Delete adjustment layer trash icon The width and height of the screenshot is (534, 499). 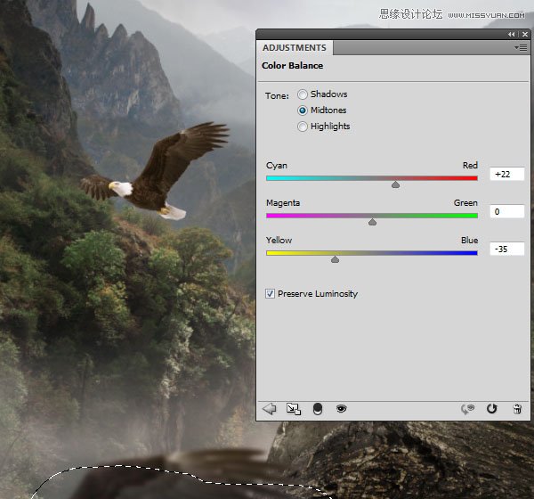click(517, 409)
